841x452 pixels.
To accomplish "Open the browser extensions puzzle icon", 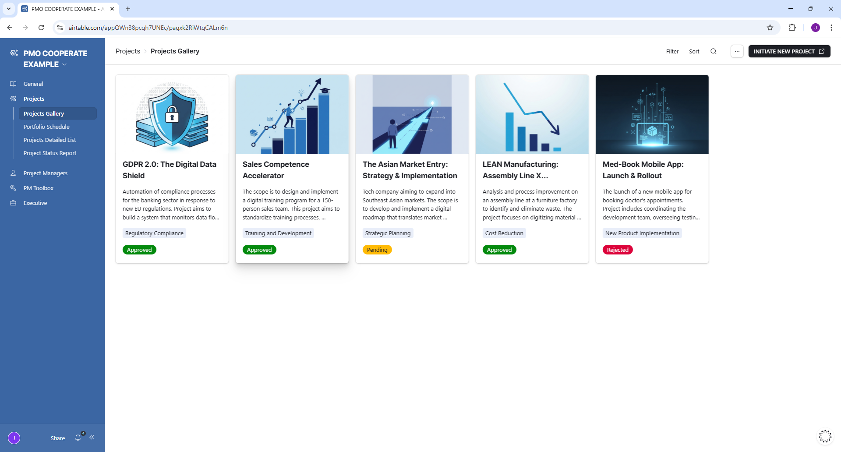I will coord(792,28).
